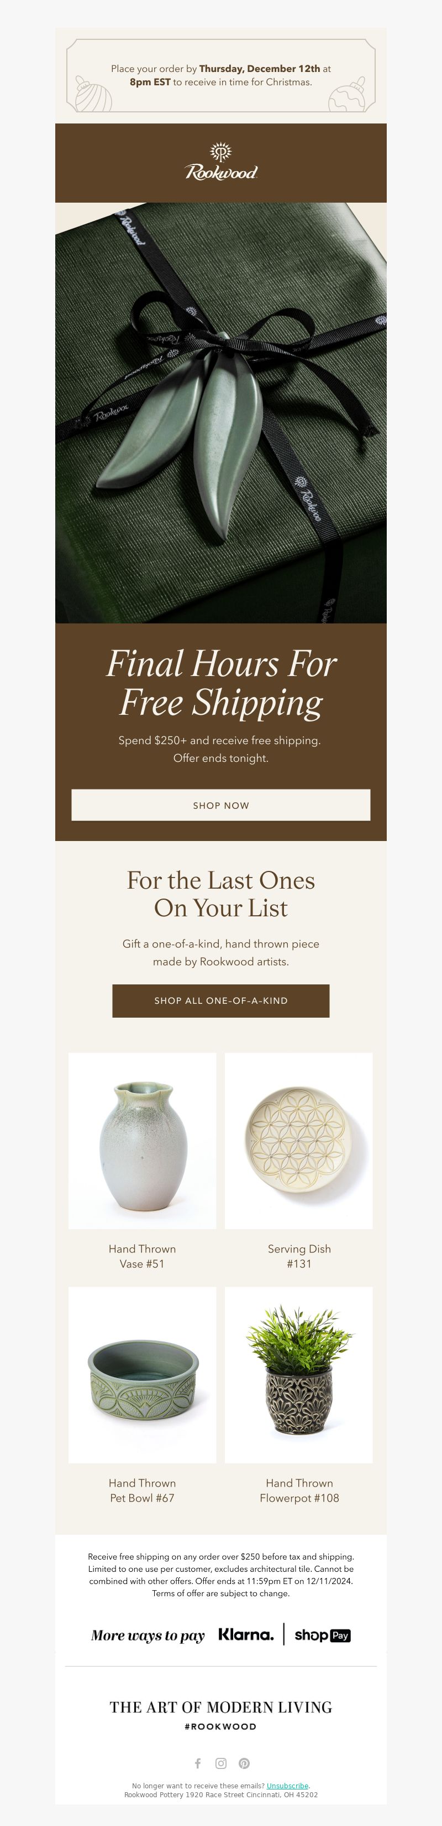The image size is (442, 1826).
Task: Open the Hand Thrown Pet Bowl #67 image
Action: tap(142, 1374)
